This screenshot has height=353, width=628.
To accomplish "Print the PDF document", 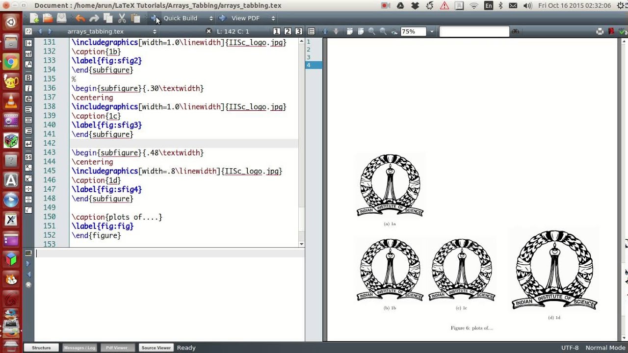I will pyautogui.click(x=600, y=31).
